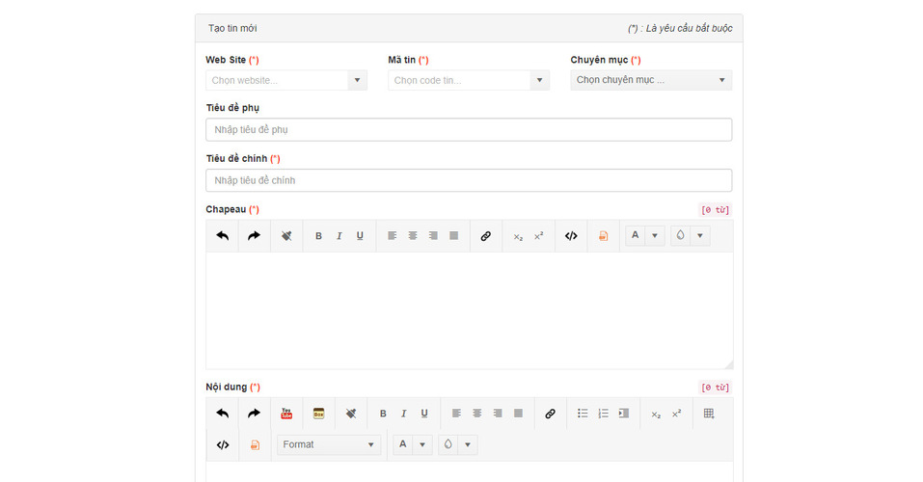The width and height of the screenshot is (923, 482).
Task: Apply subscript in Nội dung toolbar
Action: pyautogui.click(x=656, y=414)
